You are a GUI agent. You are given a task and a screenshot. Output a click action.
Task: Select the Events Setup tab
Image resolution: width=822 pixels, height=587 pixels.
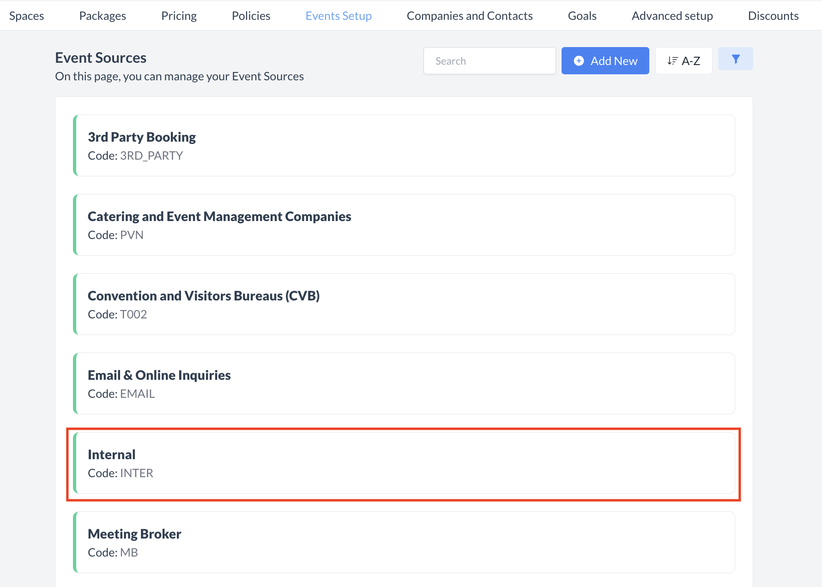[x=338, y=16]
